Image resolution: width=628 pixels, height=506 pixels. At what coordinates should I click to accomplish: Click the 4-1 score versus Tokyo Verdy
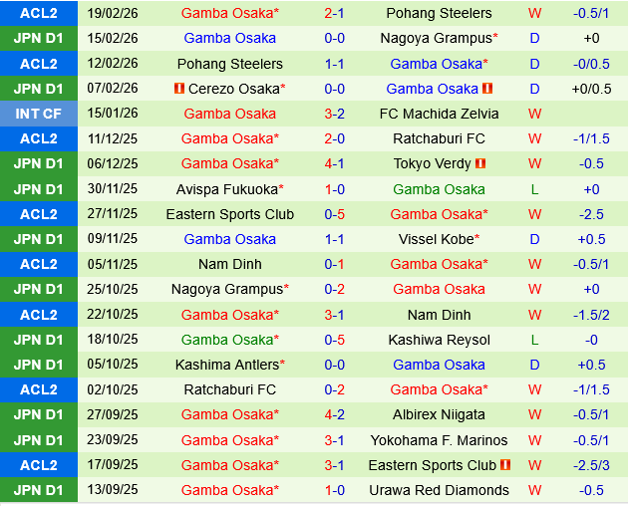(334, 163)
